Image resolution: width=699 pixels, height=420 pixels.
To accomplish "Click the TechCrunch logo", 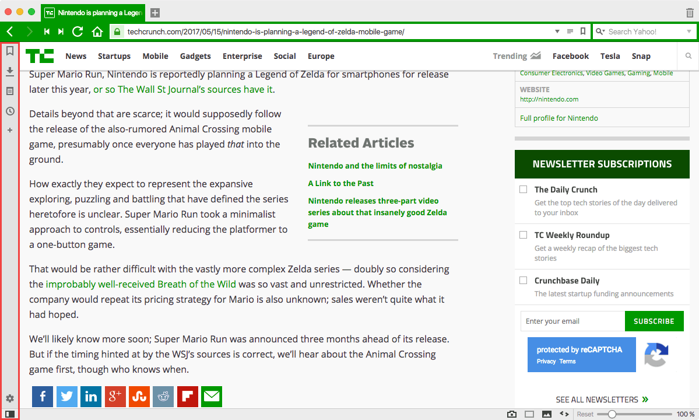I will pyautogui.click(x=40, y=56).
